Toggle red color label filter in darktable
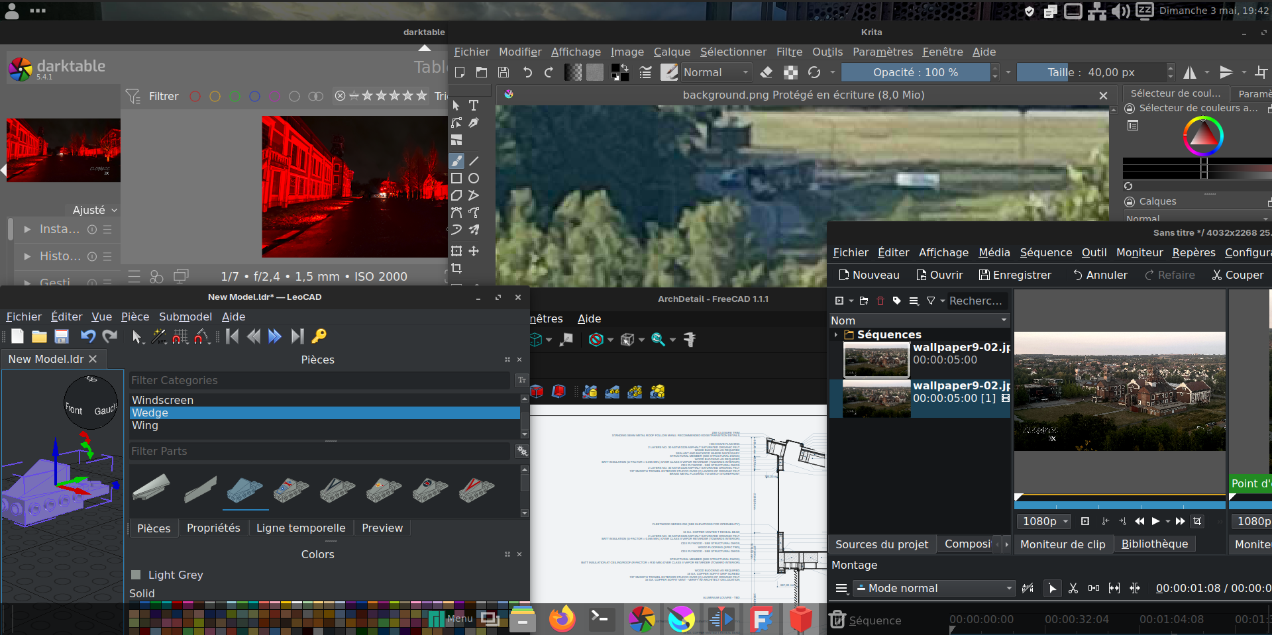The height and width of the screenshot is (635, 1272). pyautogui.click(x=195, y=96)
